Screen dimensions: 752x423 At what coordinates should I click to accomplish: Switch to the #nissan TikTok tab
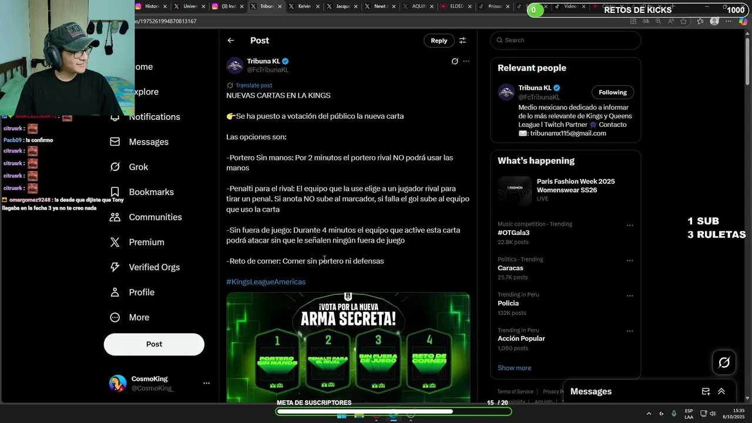(x=494, y=6)
